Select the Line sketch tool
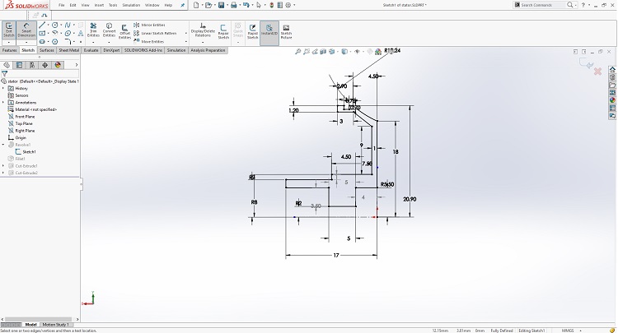This screenshot has height=333, width=618. click(x=42, y=25)
